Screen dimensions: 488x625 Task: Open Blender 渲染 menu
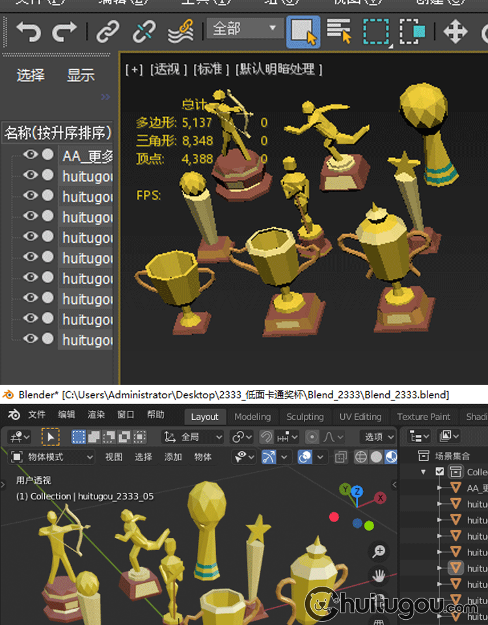click(x=96, y=415)
